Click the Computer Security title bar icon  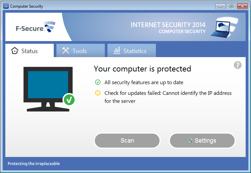coord(6,6)
